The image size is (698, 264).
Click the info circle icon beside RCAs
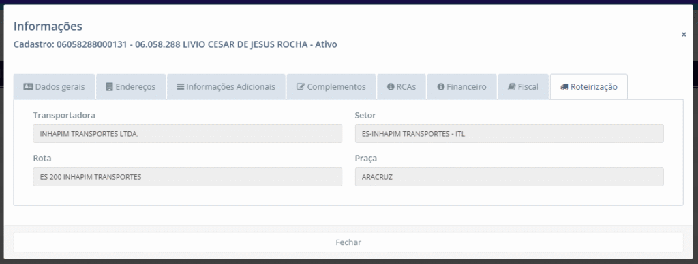coord(391,87)
